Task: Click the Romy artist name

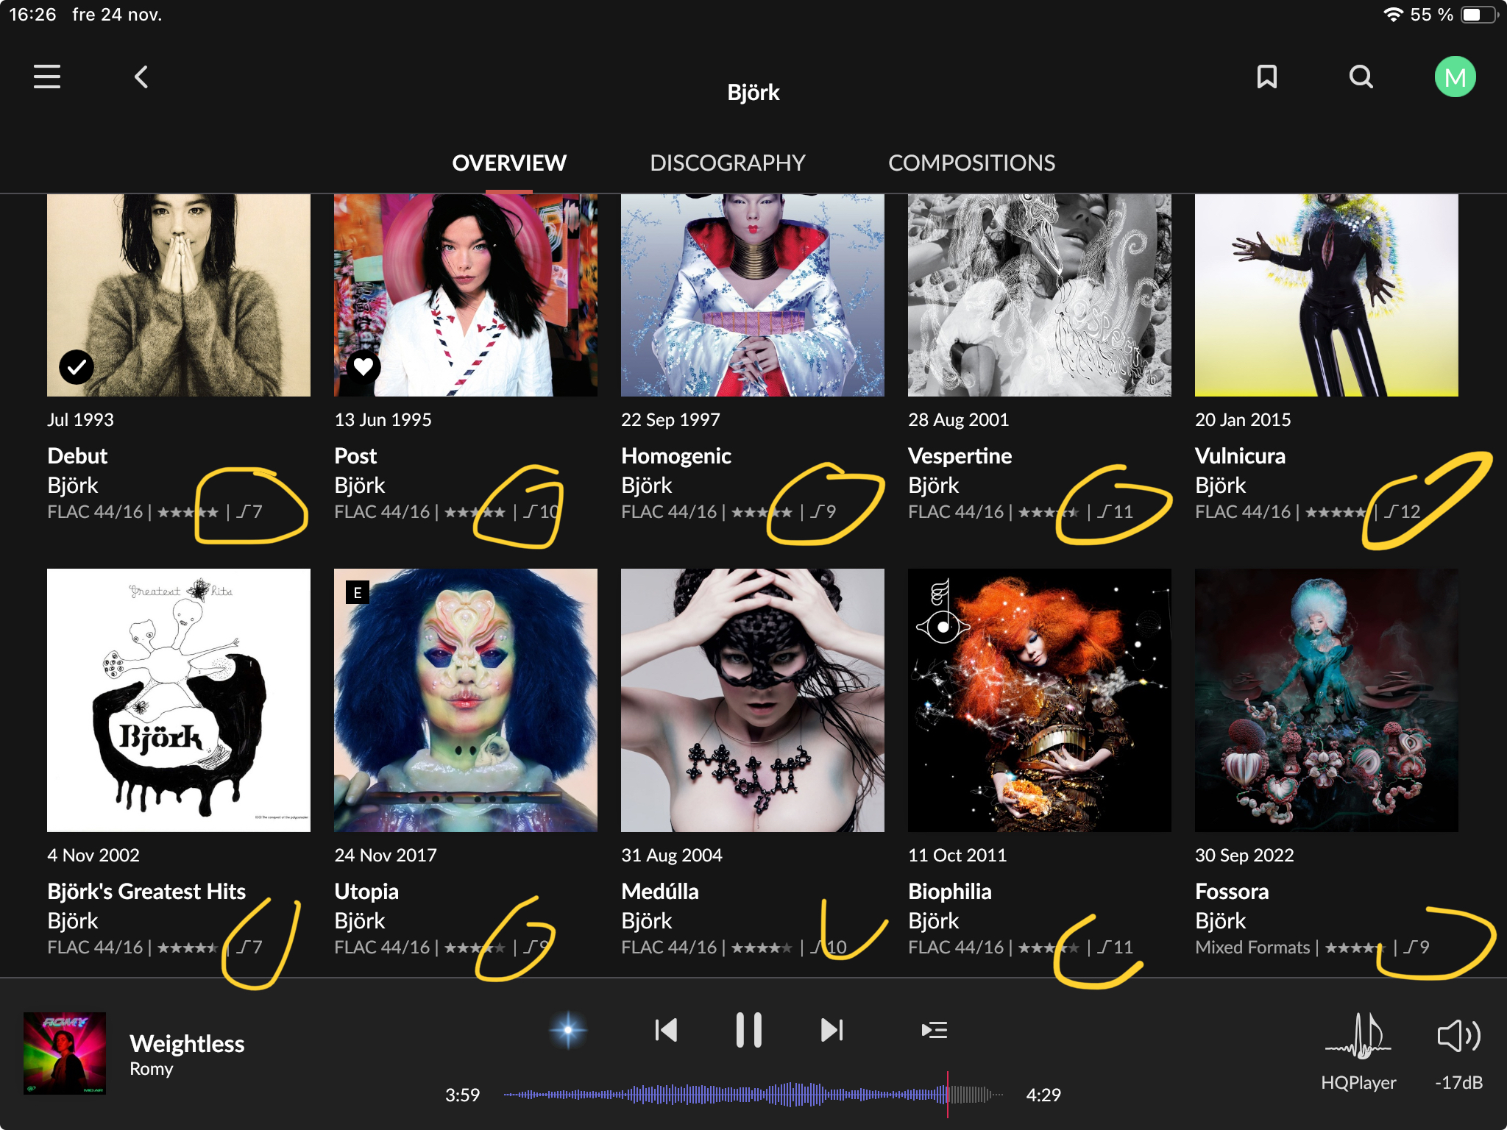Action: click(152, 1069)
